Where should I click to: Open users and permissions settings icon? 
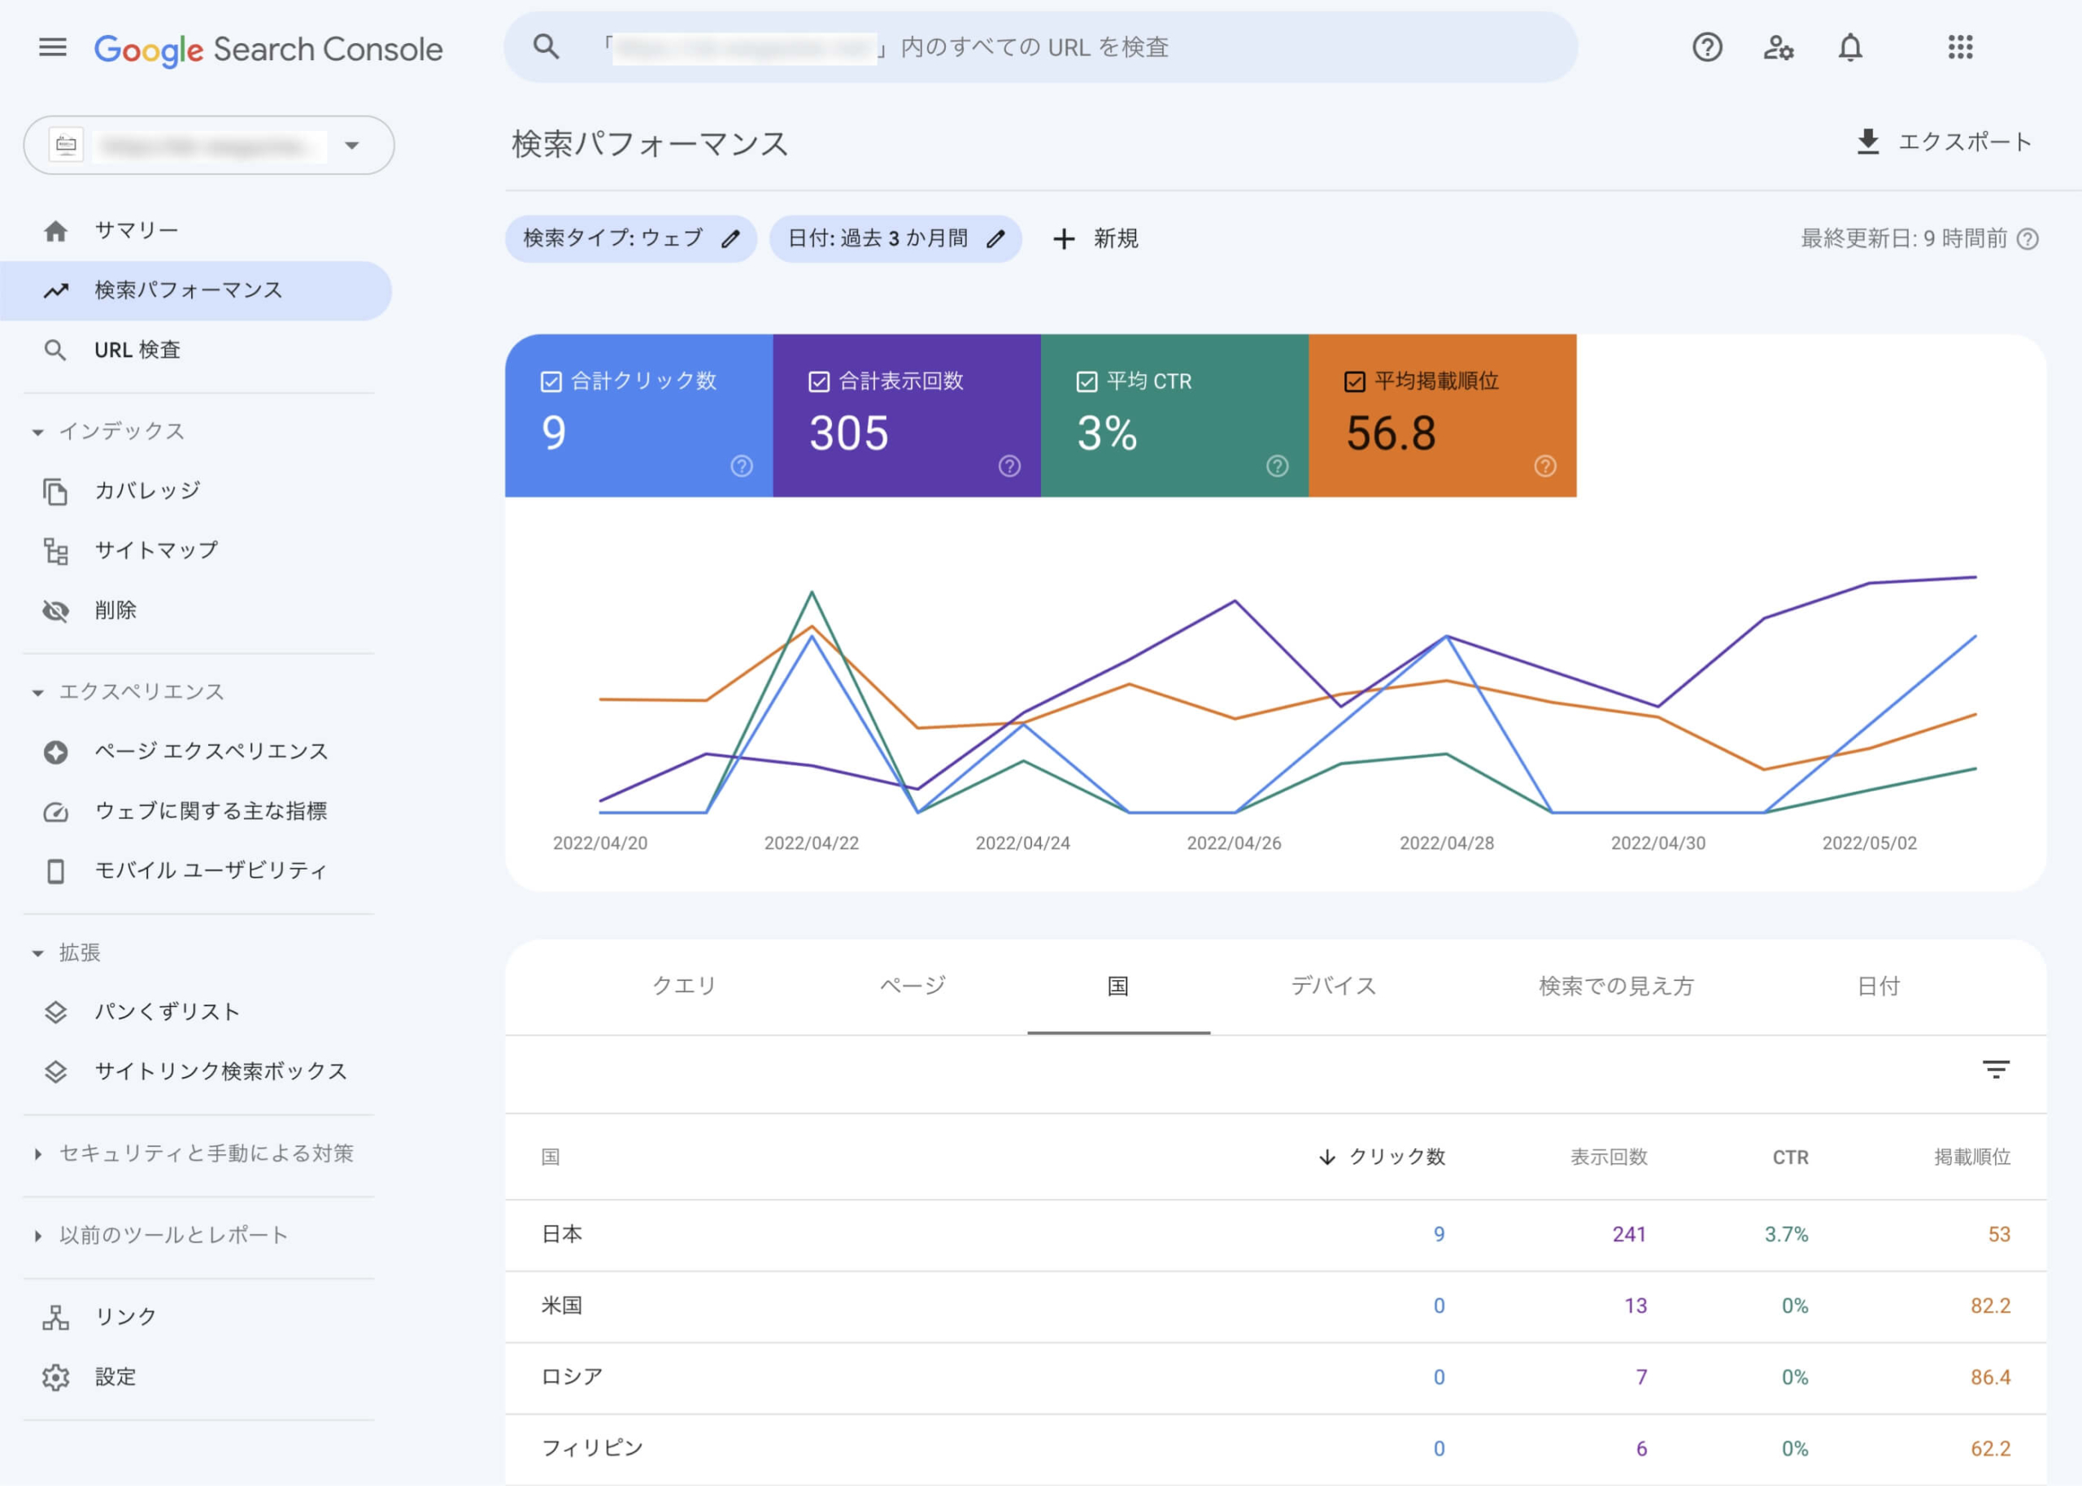[1779, 46]
